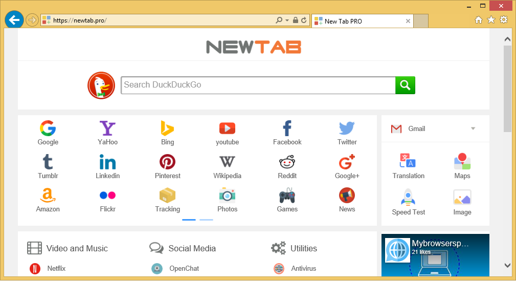Click the scrollbar down arrow

(507, 265)
